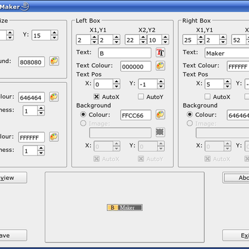Click Right Box Text Pos X field showing 5
The height and width of the screenshot is (249, 249).
[x=215, y=84]
